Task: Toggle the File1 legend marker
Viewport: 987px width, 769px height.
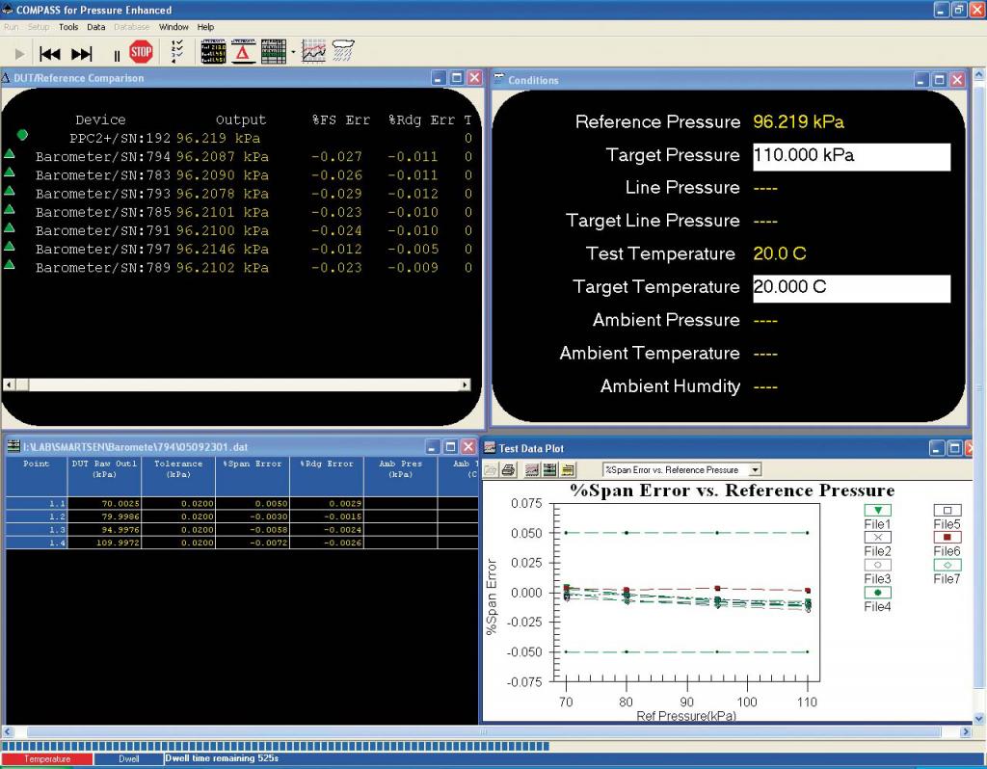Action: 877,511
